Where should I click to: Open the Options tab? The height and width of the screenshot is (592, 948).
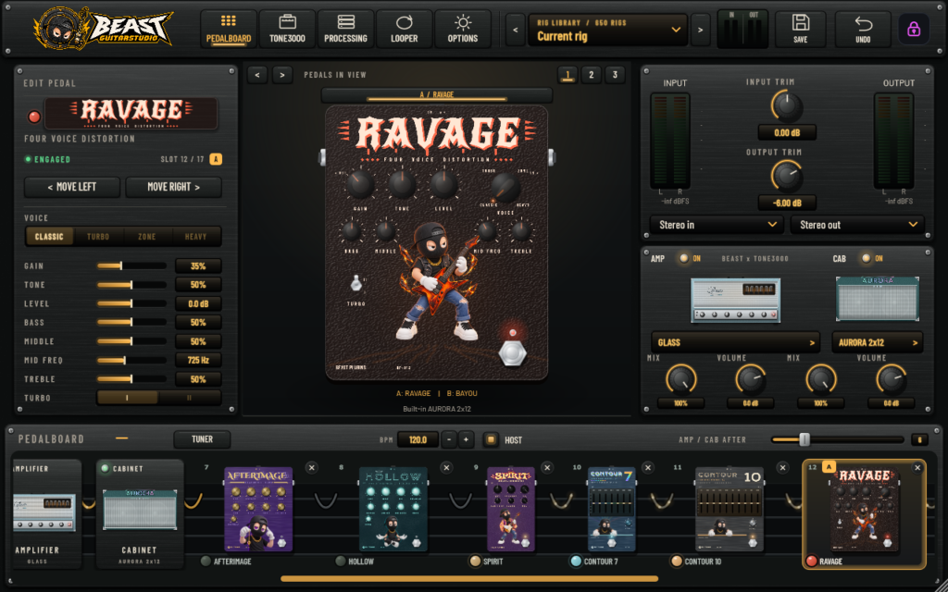coord(463,29)
